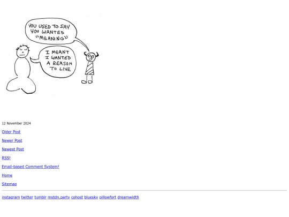Visit the pillowfort link
The width and height of the screenshot is (289, 217).
tap(108, 197)
